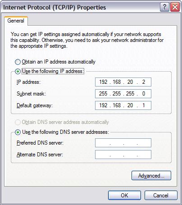The height and width of the screenshot is (205, 182).
Task: Click the Preferred DNS server field
Action: coord(123,143)
